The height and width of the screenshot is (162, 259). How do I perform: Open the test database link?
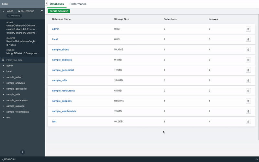[54, 121]
